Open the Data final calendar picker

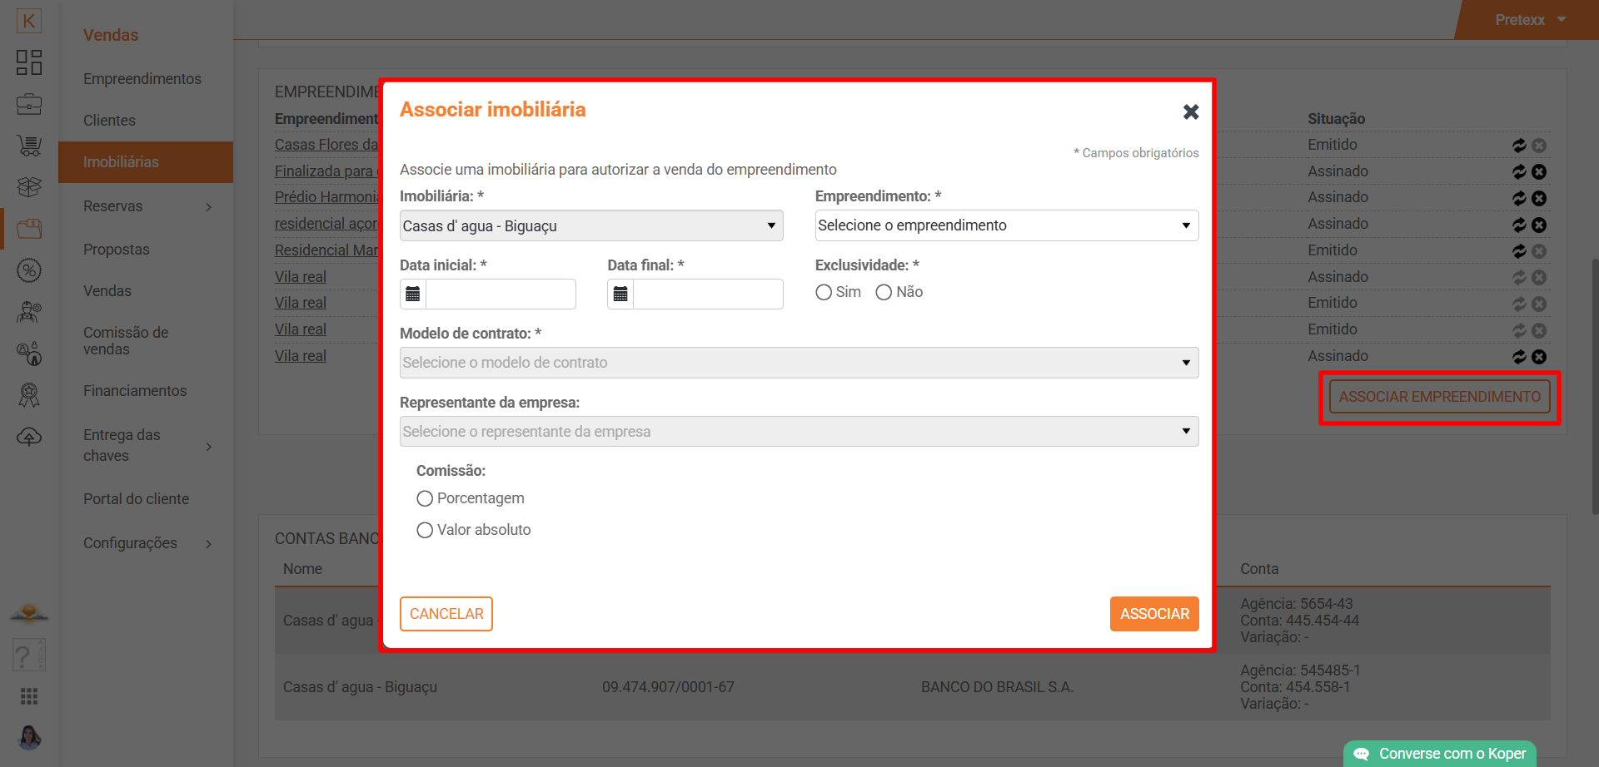620,294
